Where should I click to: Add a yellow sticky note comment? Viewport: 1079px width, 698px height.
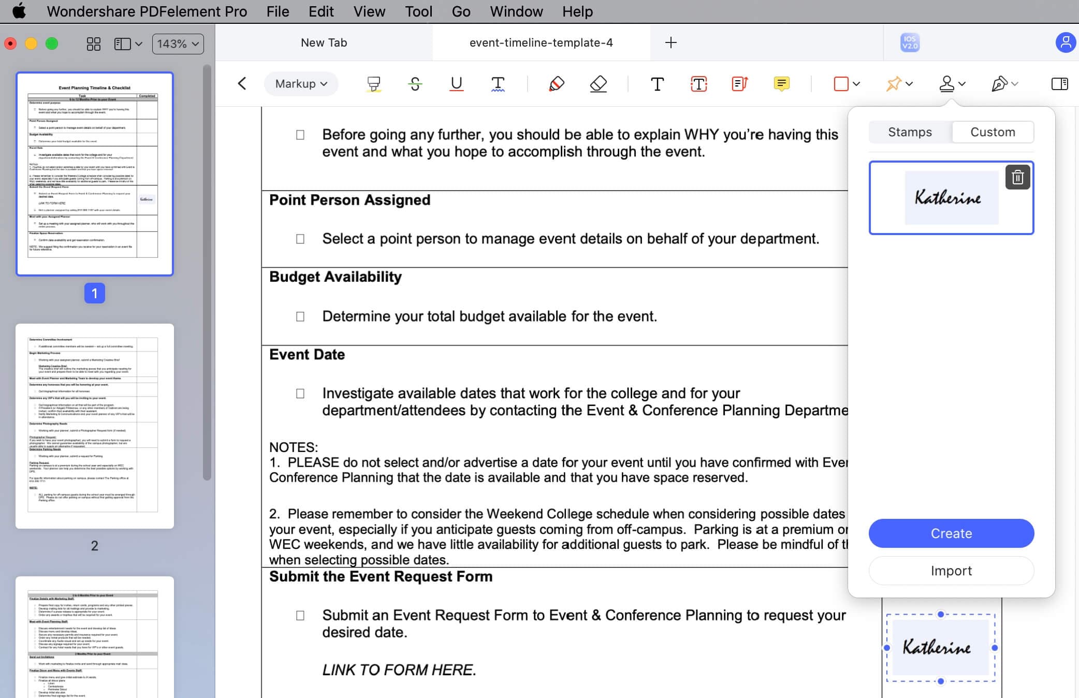pyautogui.click(x=781, y=84)
